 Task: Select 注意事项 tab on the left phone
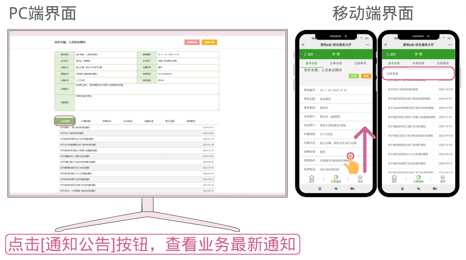click(360, 63)
